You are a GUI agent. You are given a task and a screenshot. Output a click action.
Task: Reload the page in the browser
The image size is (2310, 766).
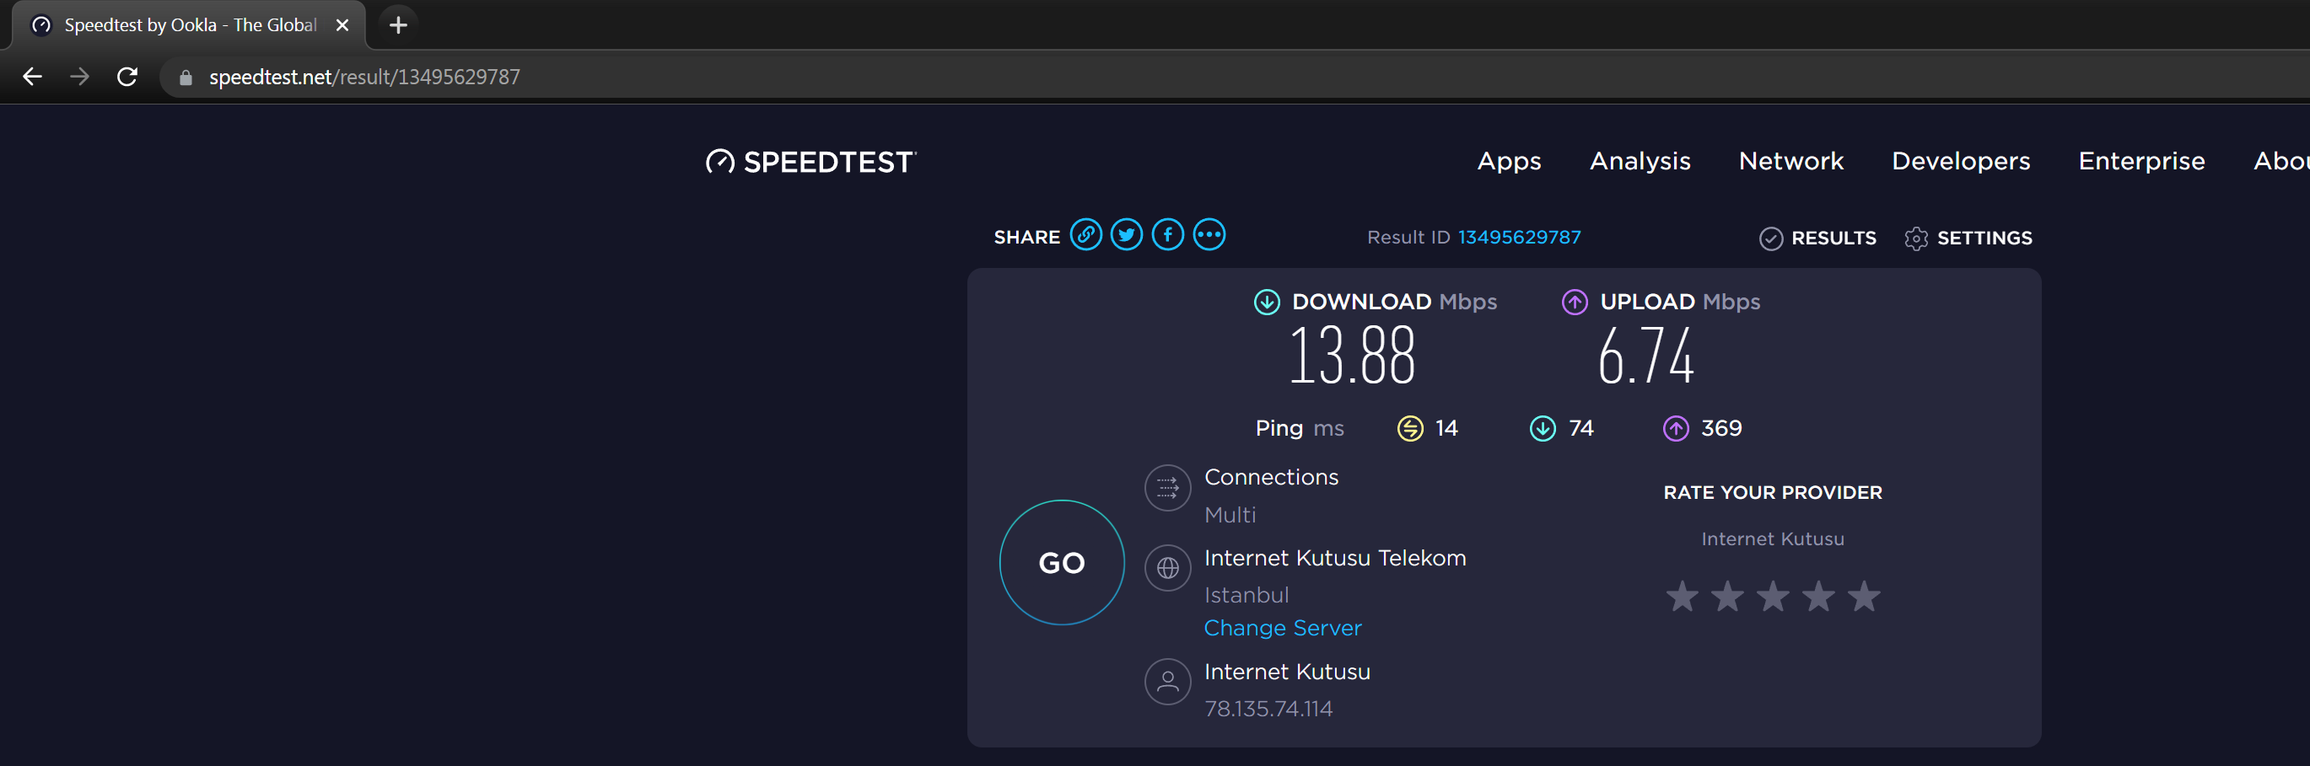[x=127, y=77]
